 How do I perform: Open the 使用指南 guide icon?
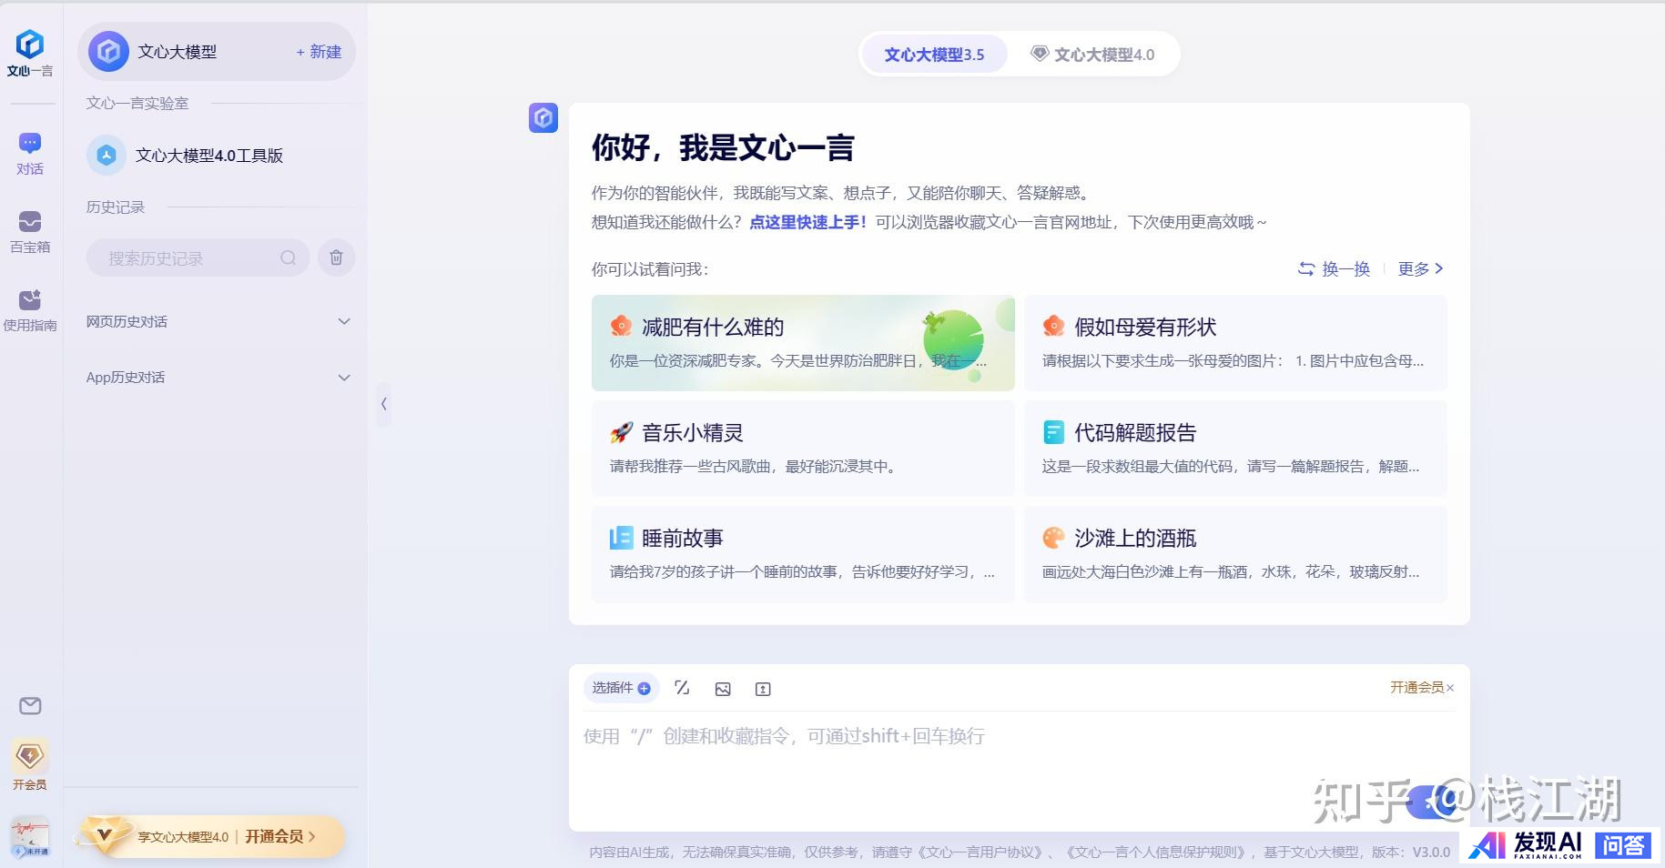[x=30, y=301]
